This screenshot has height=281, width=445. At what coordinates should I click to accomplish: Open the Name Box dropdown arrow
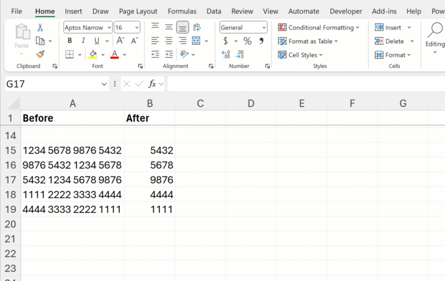click(104, 84)
